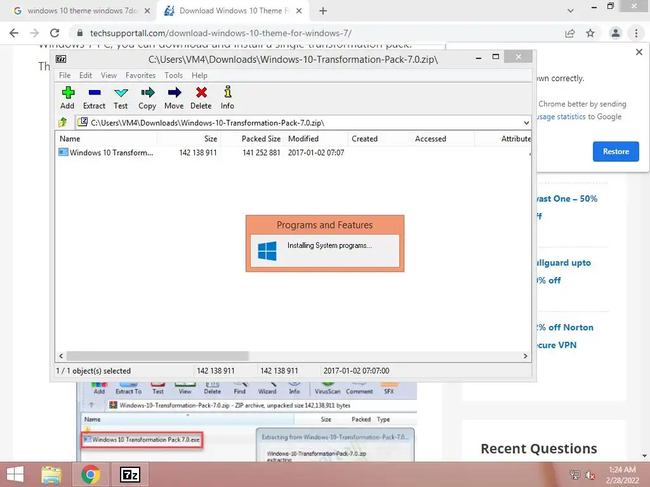650x487 pixels.
Task: Open the File menu in 7-Zip
Action: [65, 75]
